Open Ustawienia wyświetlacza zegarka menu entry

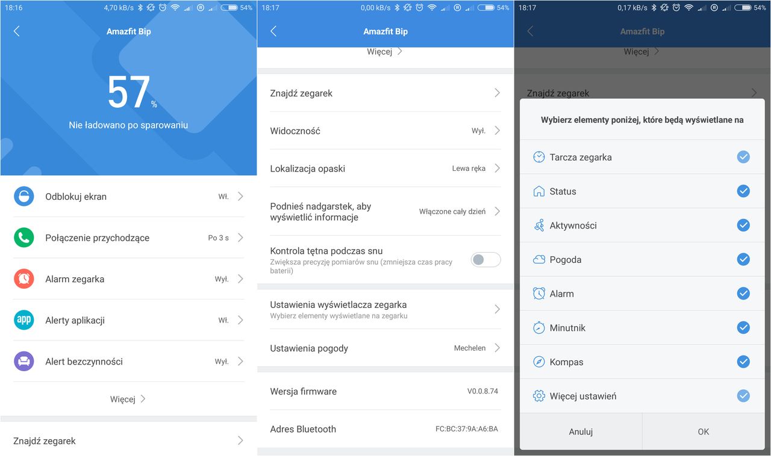point(385,309)
